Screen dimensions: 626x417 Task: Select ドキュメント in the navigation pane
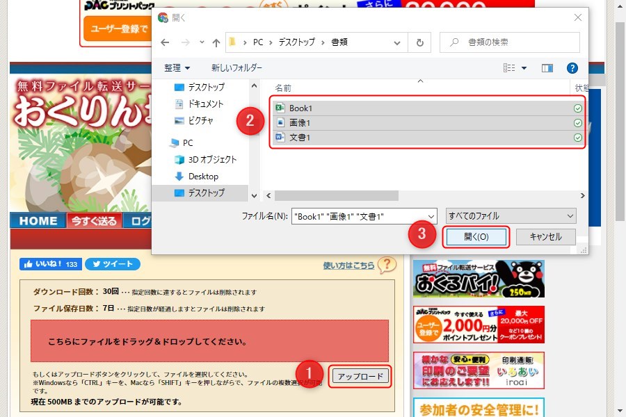[206, 104]
